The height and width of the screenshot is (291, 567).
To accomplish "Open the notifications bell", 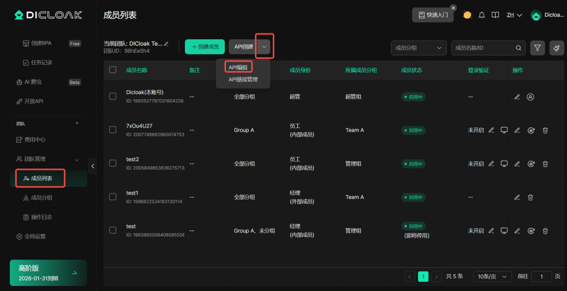I will [482, 15].
